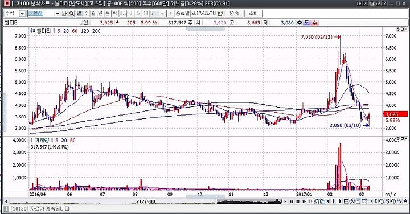Screen dimensions: 410x214
Task: Click the save chart template icon
Action: click(x=358, y=201)
